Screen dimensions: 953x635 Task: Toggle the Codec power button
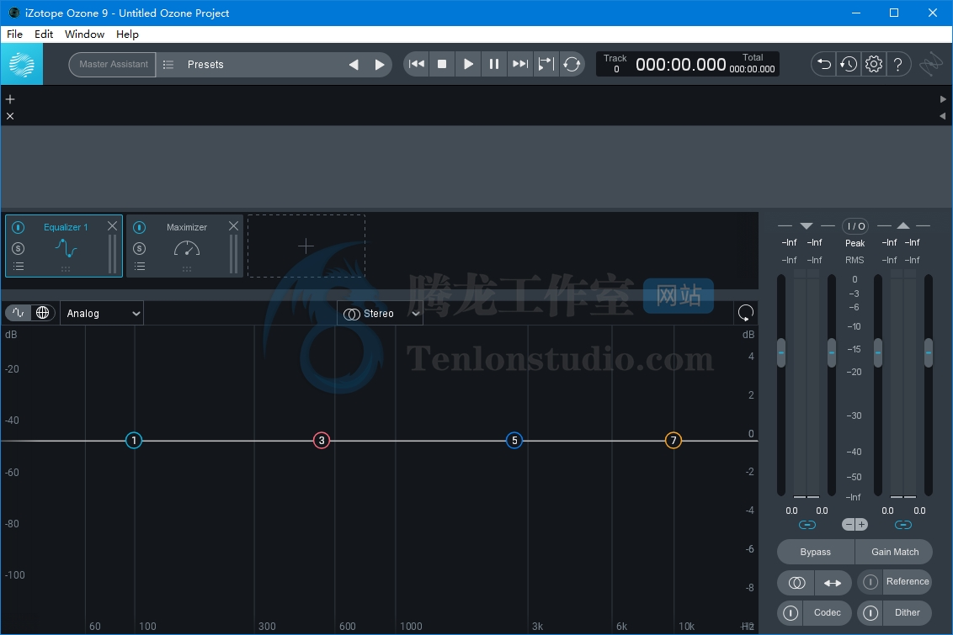(x=791, y=613)
